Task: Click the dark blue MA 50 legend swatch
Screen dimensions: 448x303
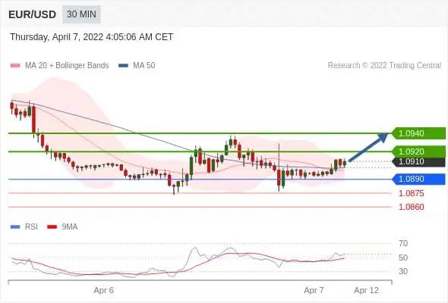Action: tap(123, 66)
